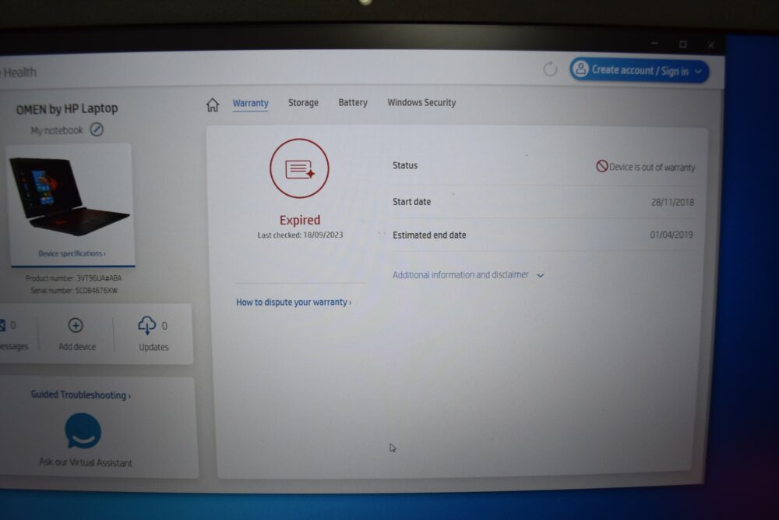Click OMEN by HP Laptop title
The width and height of the screenshot is (779, 520).
pos(67,109)
